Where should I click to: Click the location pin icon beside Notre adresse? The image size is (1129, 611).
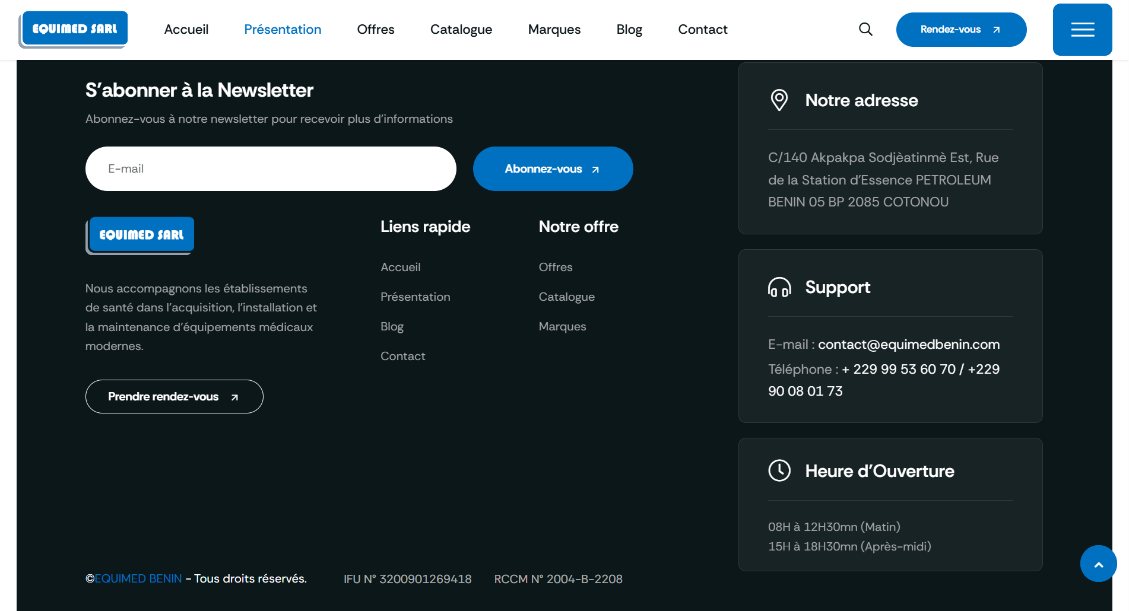[779, 100]
